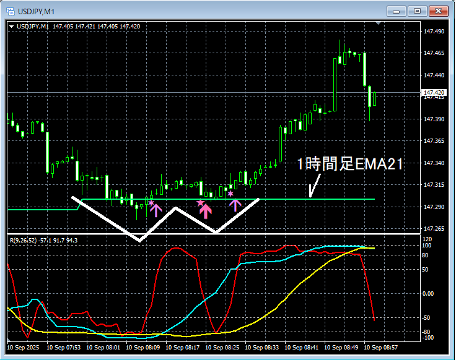
Task: Minimize the USDJPY,M1 chart window
Action: [396, 11]
